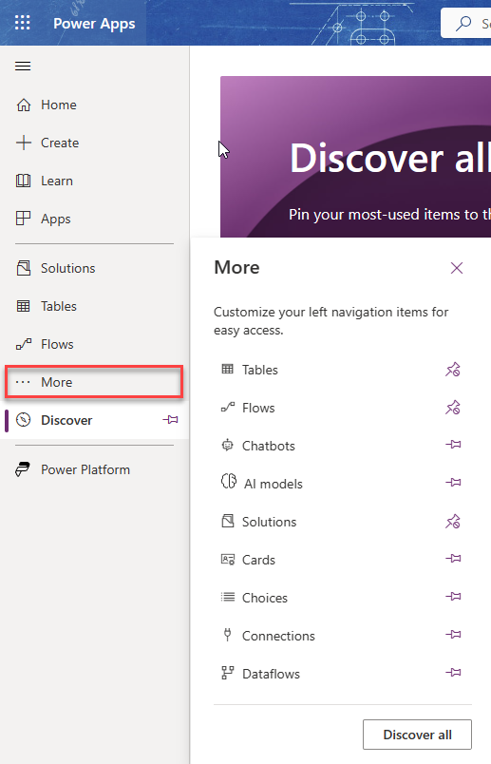Click the Discover compass icon

[24, 419]
